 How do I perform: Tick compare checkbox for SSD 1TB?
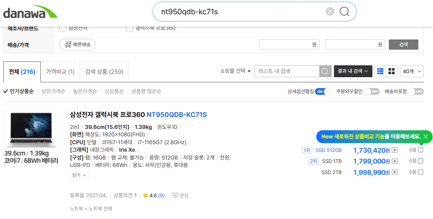pos(420,161)
